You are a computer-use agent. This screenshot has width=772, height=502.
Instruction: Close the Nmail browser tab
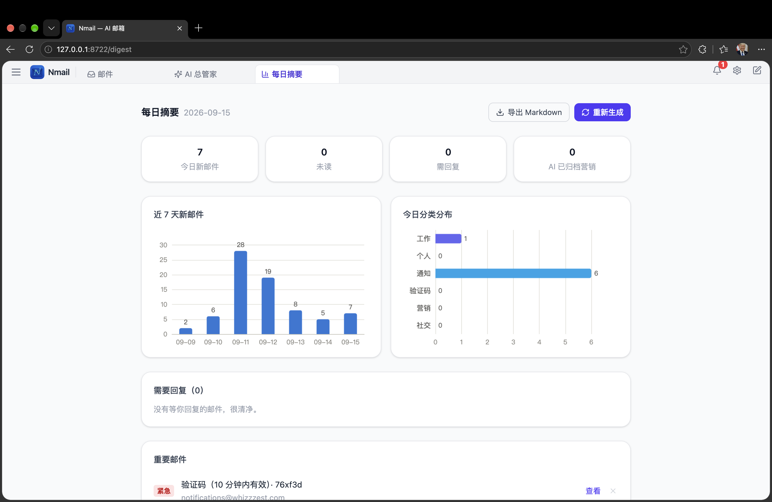pyautogui.click(x=179, y=28)
